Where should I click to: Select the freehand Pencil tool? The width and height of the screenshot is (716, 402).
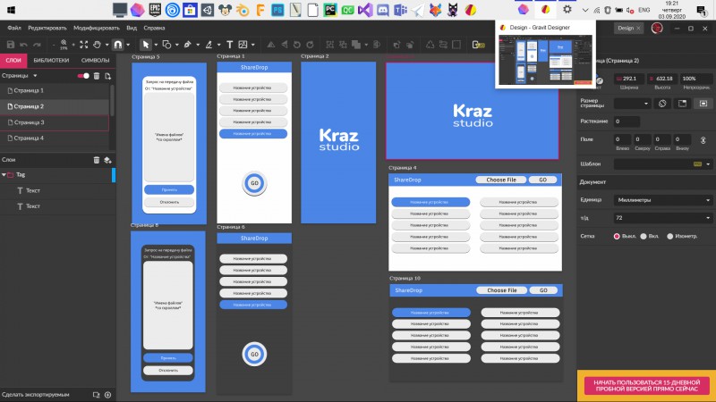209,45
